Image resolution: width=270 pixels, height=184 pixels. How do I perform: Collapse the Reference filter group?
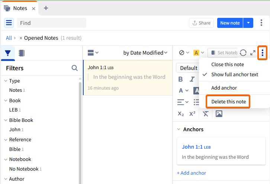(6, 140)
